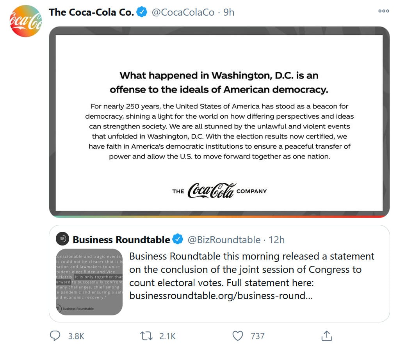Open the quoted tweet's statement thumbnail
Viewport: 399px width, 347px height.
point(89,281)
